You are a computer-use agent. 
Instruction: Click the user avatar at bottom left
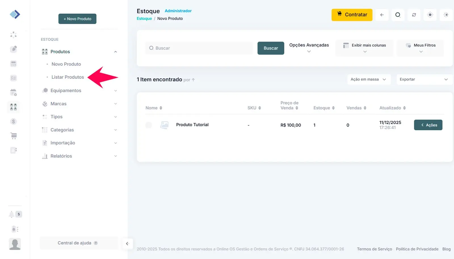click(15, 244)
